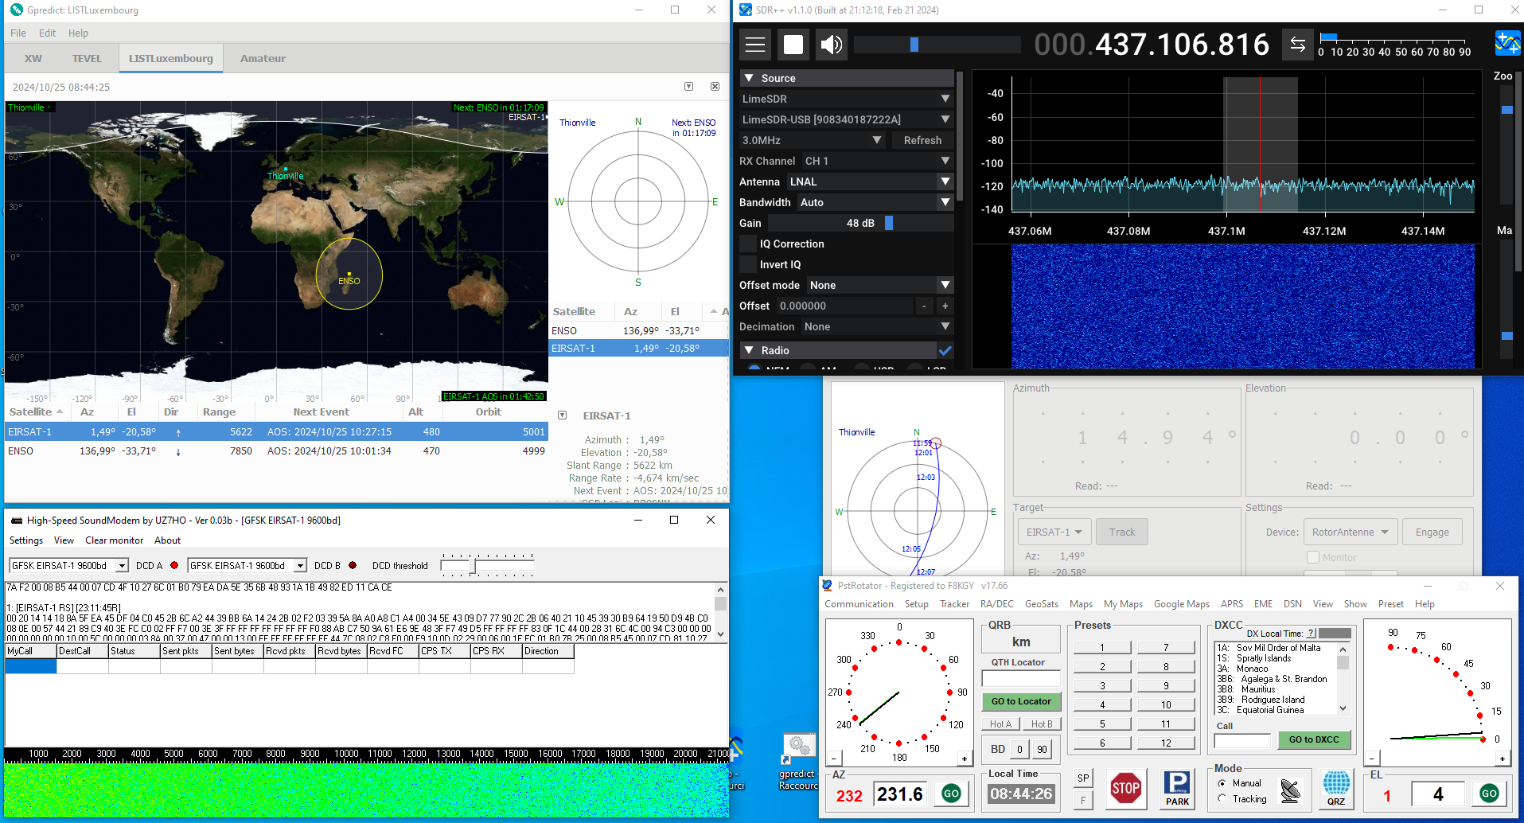Click the Gpredict module options triangle icon
The width and height of the screenshot is (1524, 823).
[689, 87]
